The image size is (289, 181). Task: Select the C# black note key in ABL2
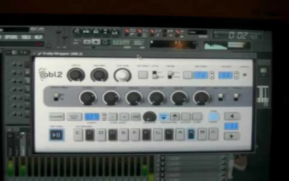coord(90,135)
